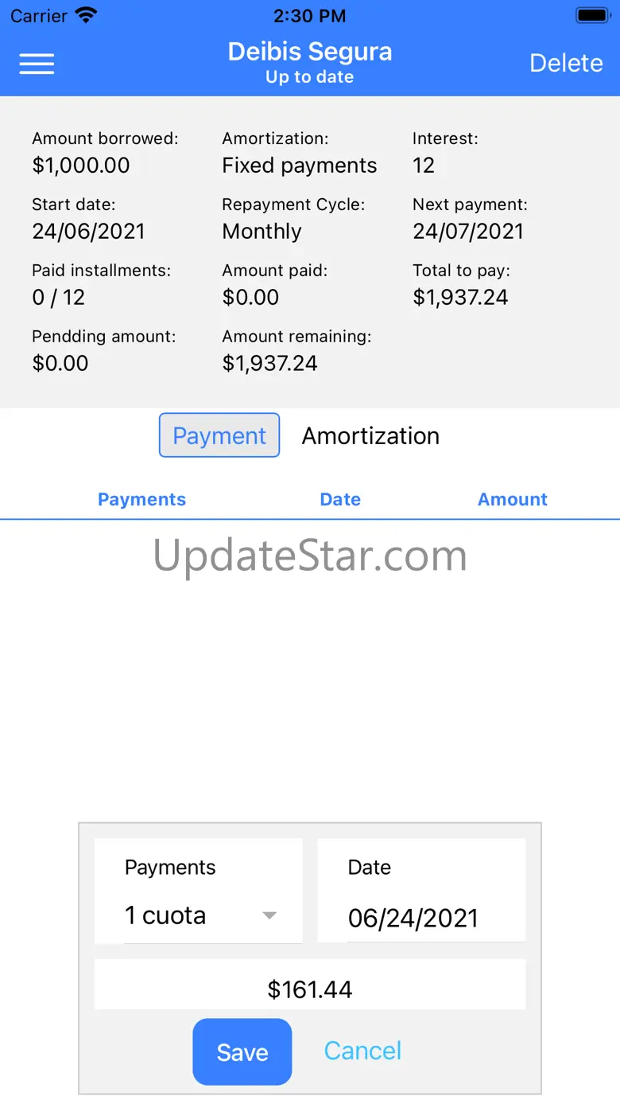The image size is (620, 1104).
Task: Click the Amount column header
Action: pyautogui.click(x=513, y=500)
